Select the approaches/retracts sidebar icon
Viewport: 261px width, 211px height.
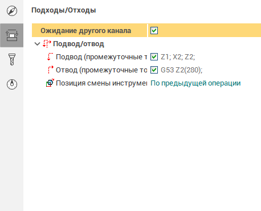pos(12,35)
